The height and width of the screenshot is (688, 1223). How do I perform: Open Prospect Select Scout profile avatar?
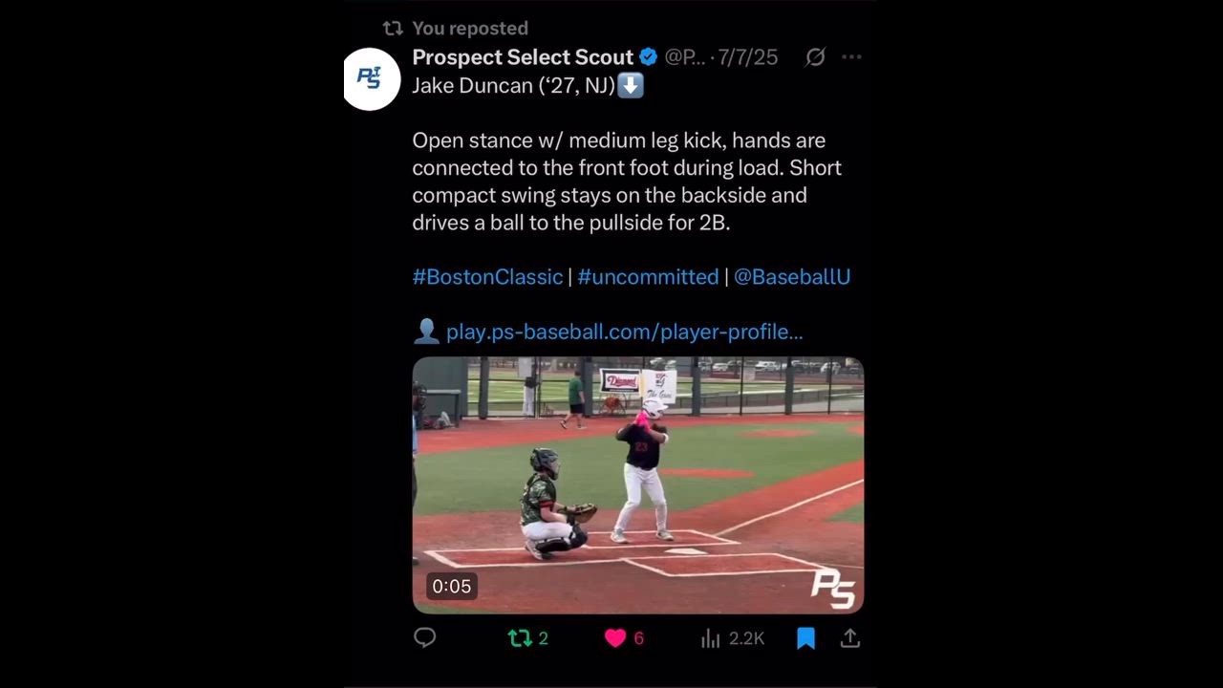click(372, 78)
